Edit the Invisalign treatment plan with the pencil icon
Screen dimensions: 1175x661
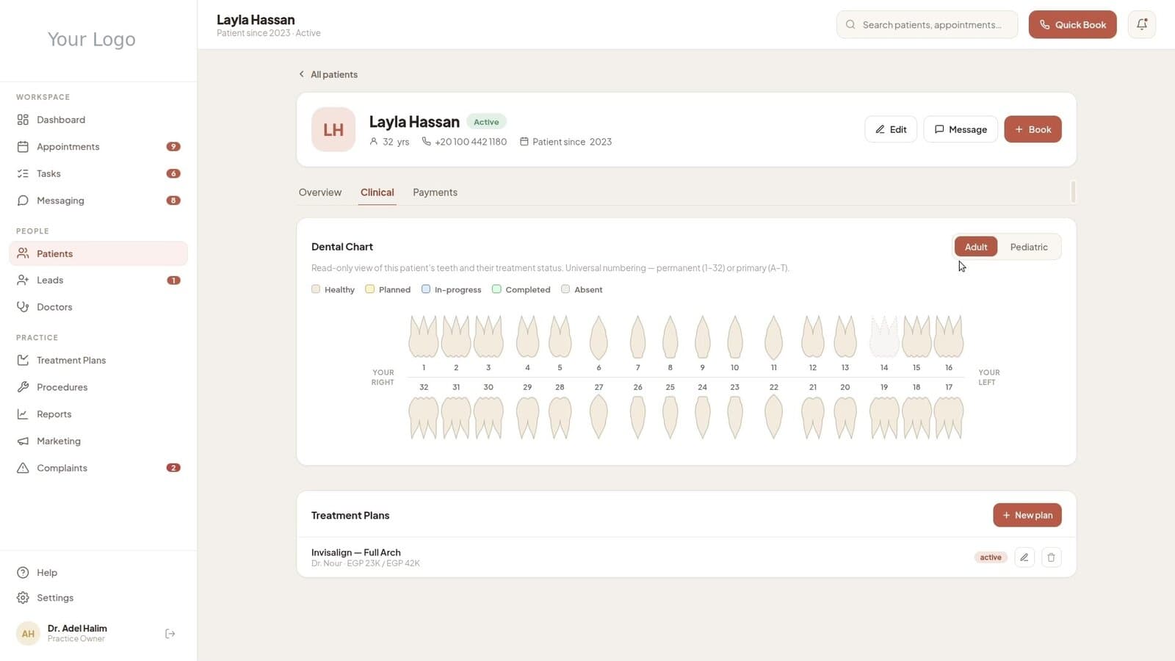1024,557
